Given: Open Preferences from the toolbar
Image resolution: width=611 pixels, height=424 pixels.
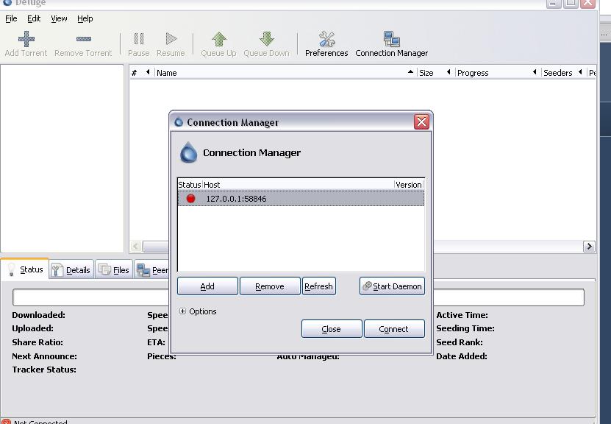Looking at the screenshot, I should [326, 44].
